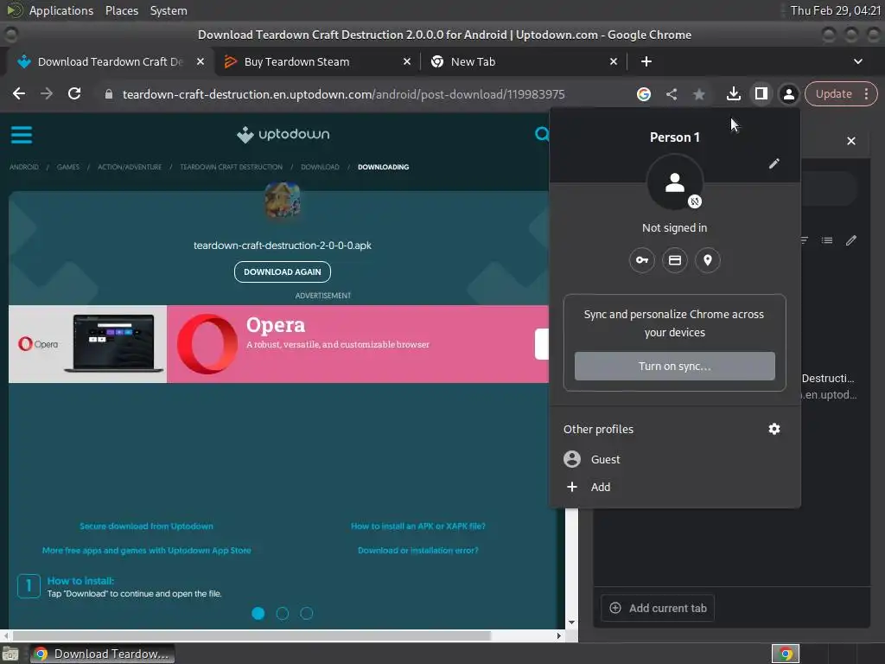
Task: Click the horizontal page scrollbar
Action: coord(251,635)
